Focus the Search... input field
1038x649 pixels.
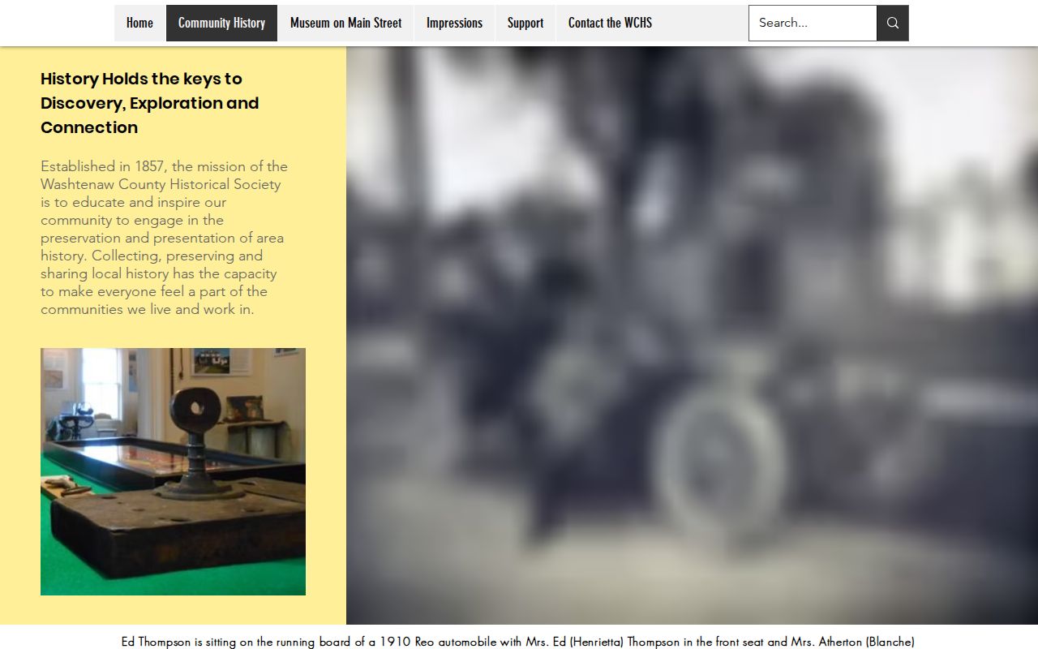[813, 23]
